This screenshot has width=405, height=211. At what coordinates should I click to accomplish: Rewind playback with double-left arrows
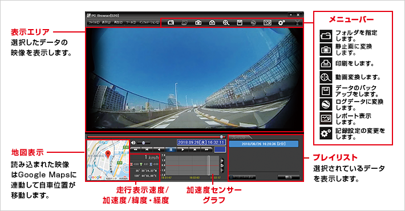pyautogui.click(x=135, y=149)
